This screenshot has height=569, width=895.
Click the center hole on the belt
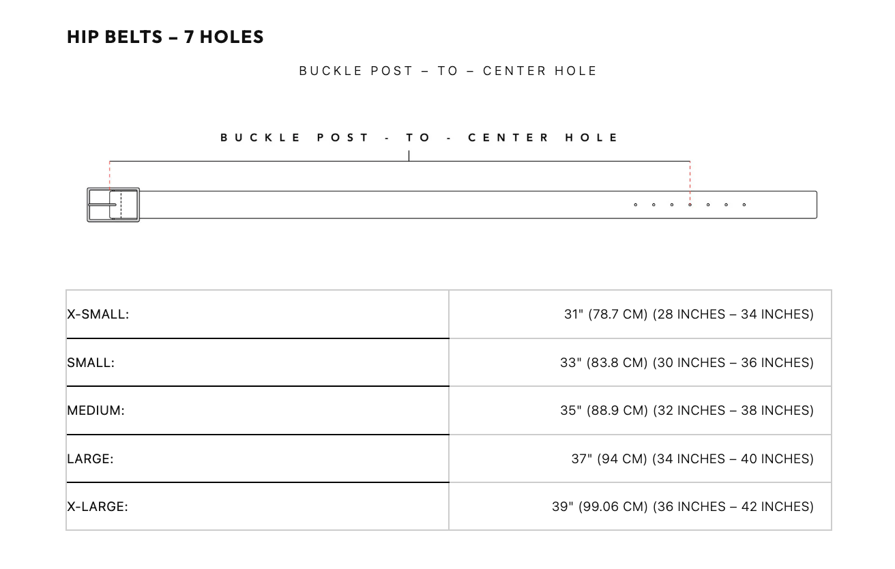coord(690,205)
